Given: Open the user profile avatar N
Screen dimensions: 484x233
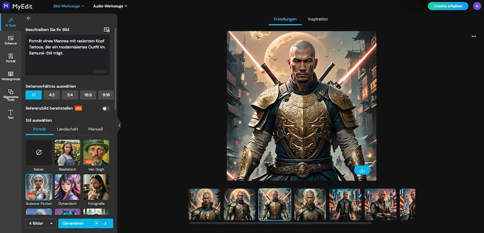Looking at the screenshot, I should [477, 6].
